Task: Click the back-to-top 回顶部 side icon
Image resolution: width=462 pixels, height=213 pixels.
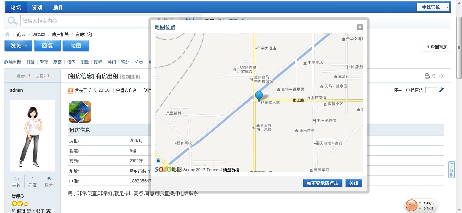Action: point(452,170)
